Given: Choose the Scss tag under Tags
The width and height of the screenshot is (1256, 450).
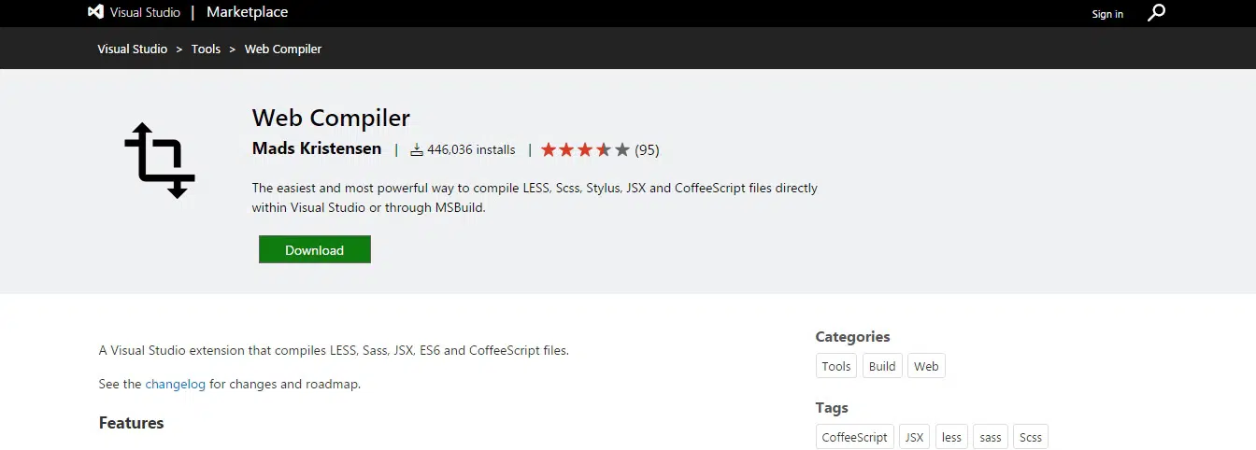Looking at the screenshot, I should (1031, 437).
